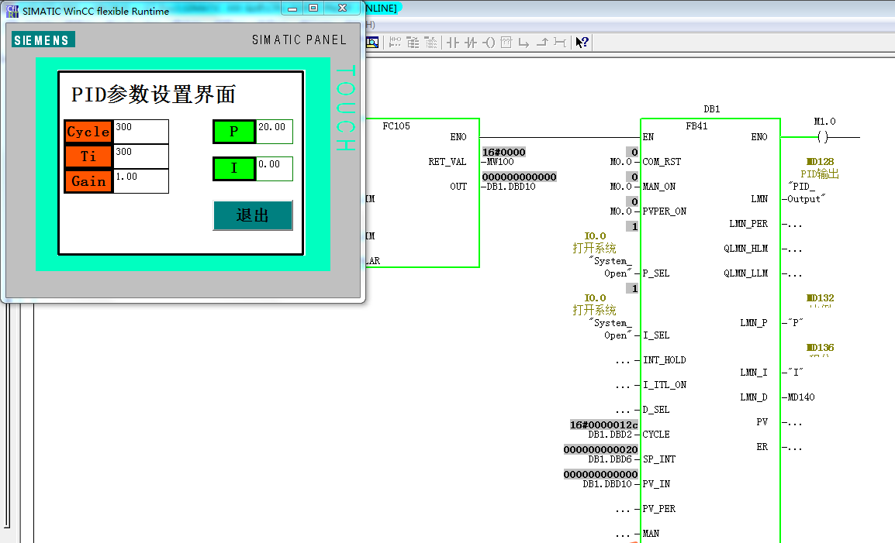
Task: Click the M1.0 output coil
Action: coord(823,137)
